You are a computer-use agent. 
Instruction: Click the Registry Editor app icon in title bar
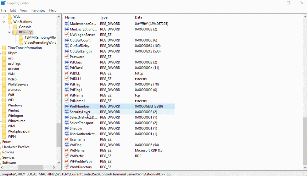click(x=3, y=3)
